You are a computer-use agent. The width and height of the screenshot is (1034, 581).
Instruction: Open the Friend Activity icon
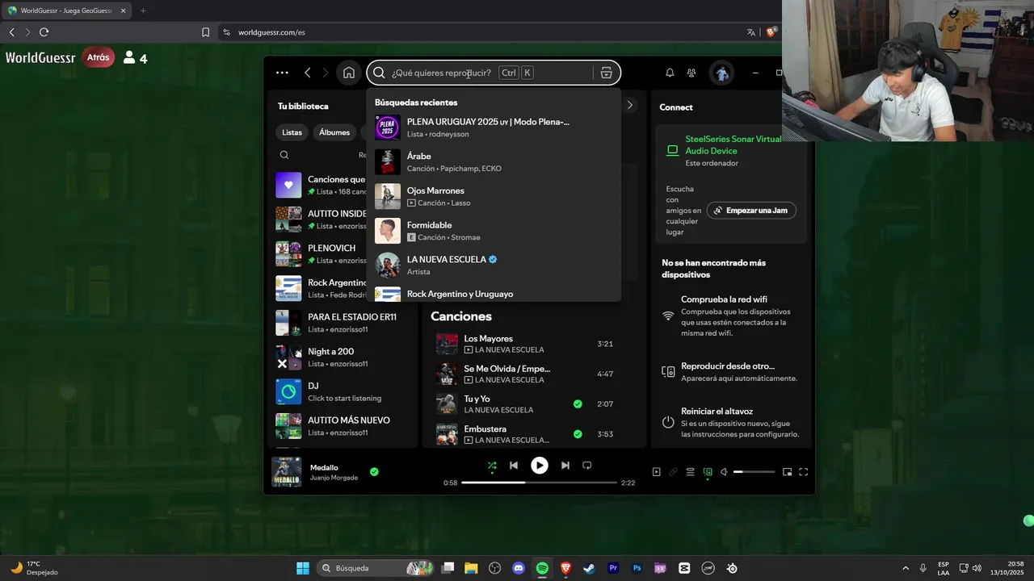coord(691,73)
